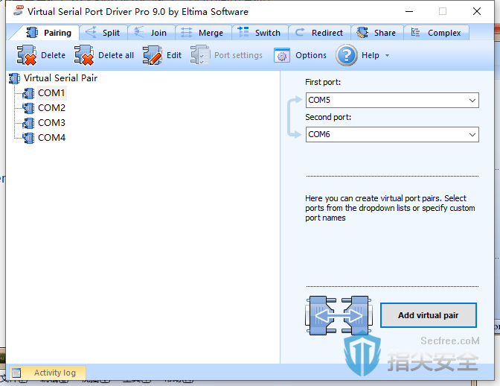Click the Activity log notepad icon
Screen dimensions: 500x386
pos(16,373)
